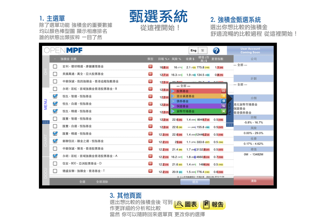The height and width of the screenshot is (223, 319).
Task: Click the 債 bond fund icon
Action: click(224, 101)
